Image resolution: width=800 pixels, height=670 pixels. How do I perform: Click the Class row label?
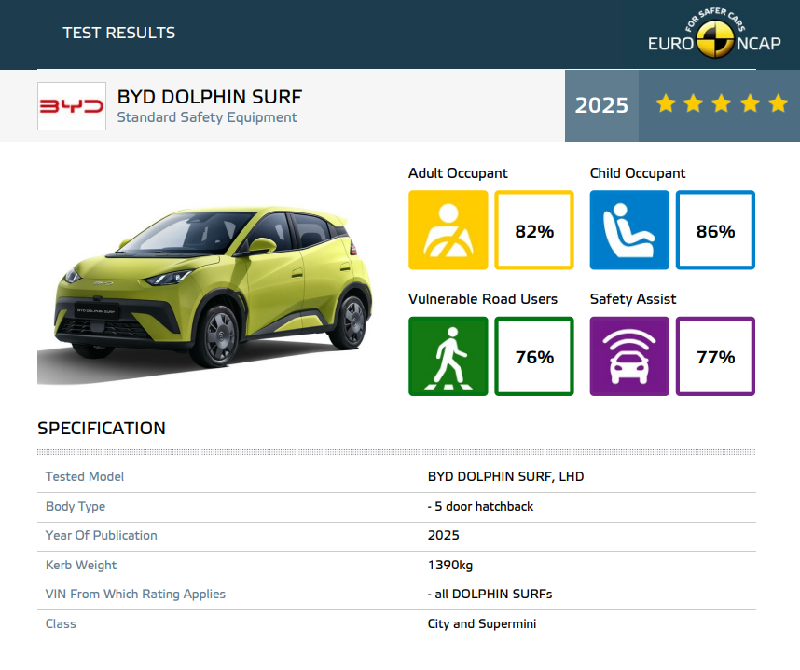61,624
